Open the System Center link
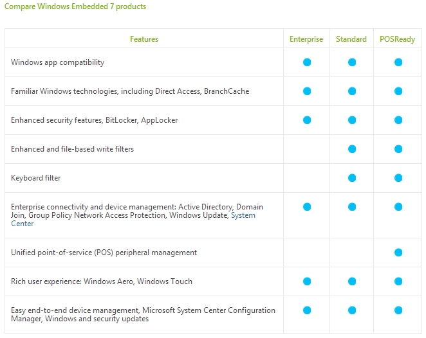The image size is (426, 338). coord(243,215)
